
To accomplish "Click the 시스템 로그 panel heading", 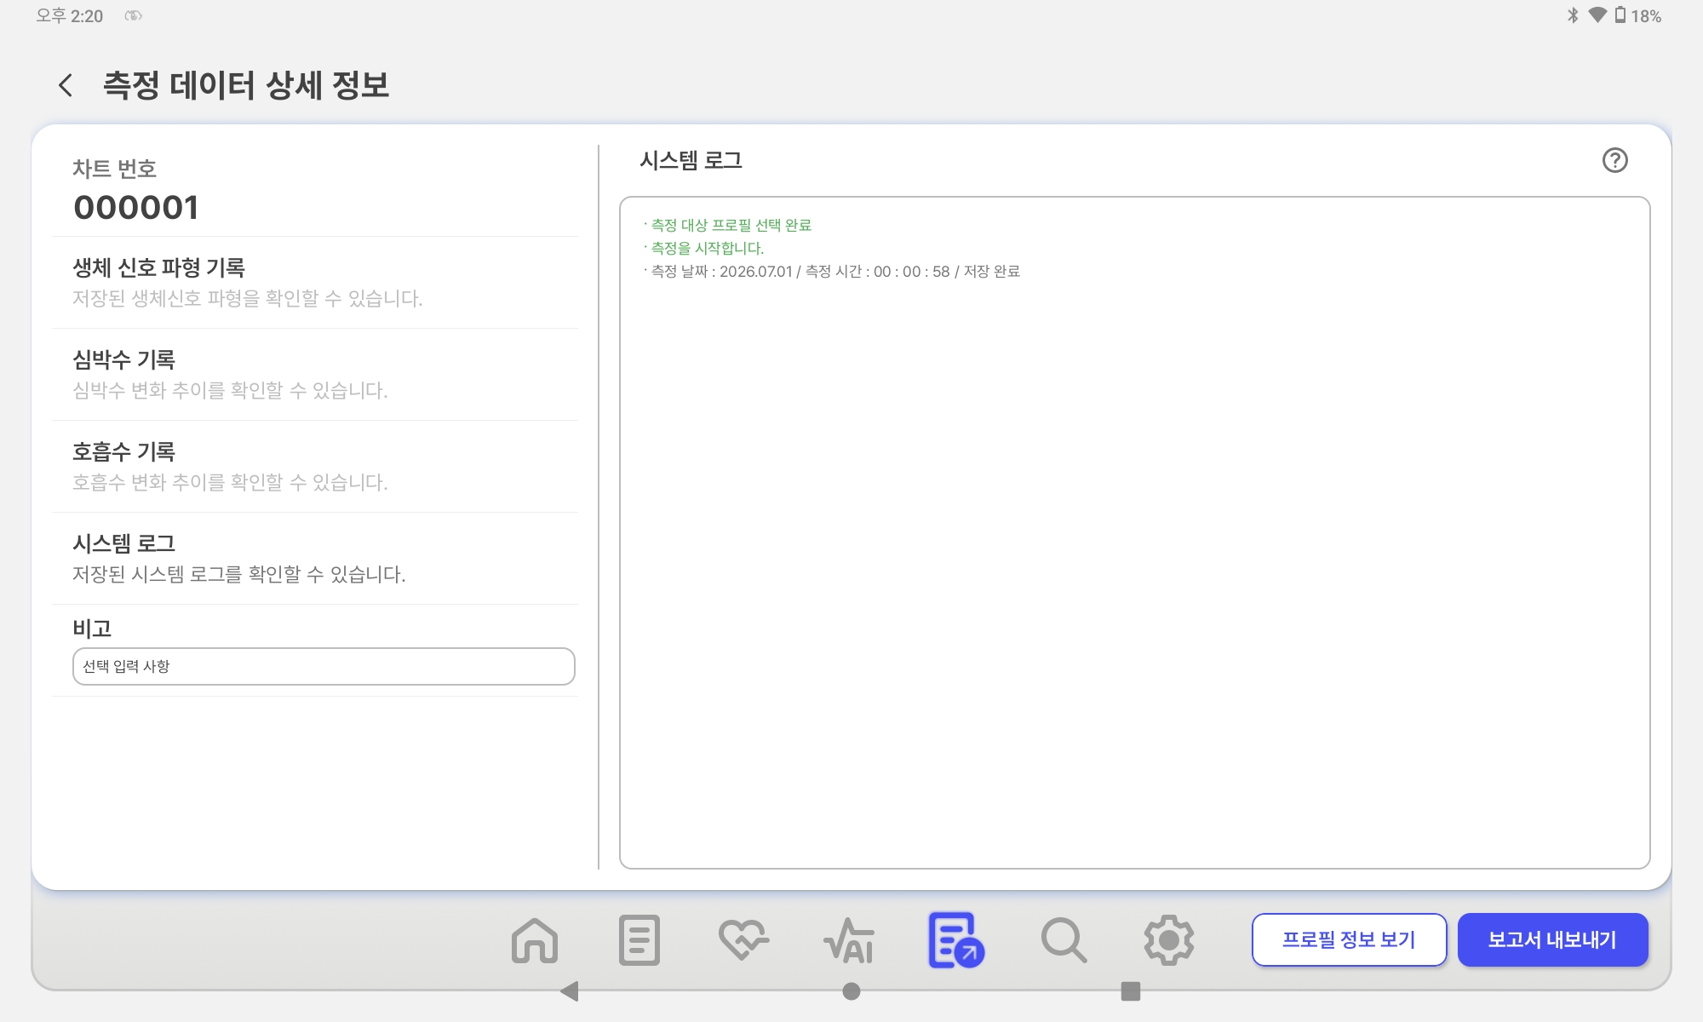I will 691,160.
